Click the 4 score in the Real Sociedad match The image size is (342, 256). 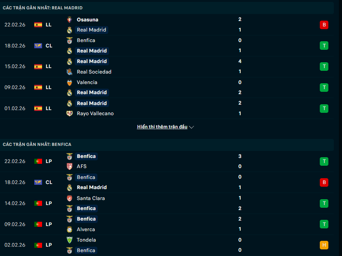click(240, 61)
